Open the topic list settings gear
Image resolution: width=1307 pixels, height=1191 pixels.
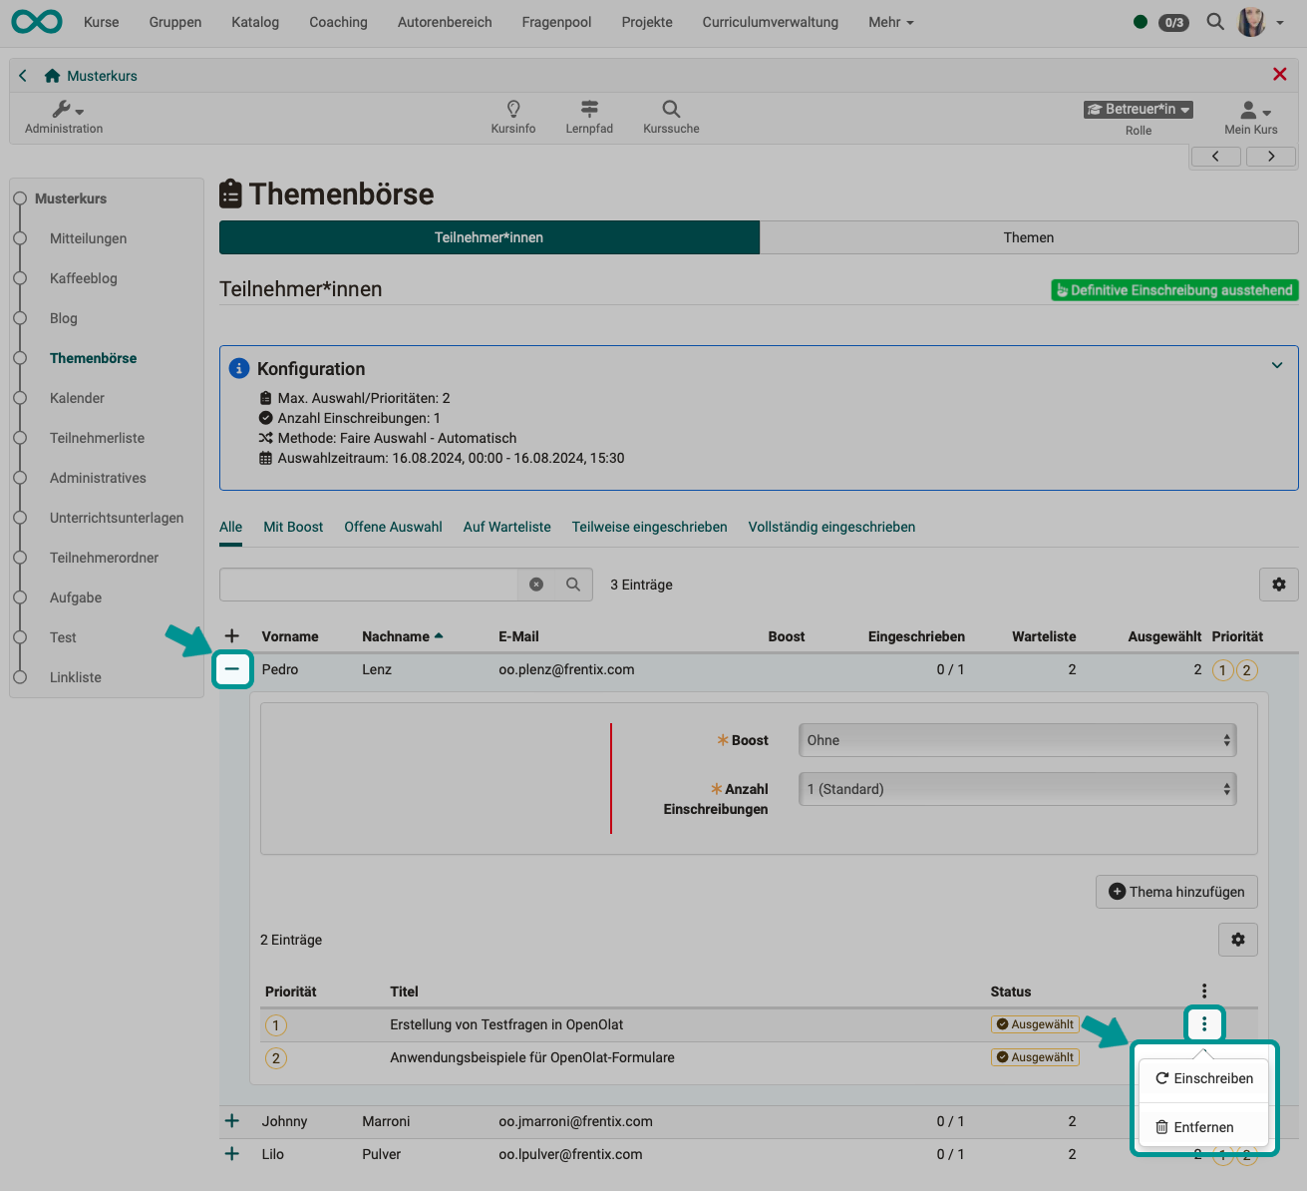tap(1237, 939)
